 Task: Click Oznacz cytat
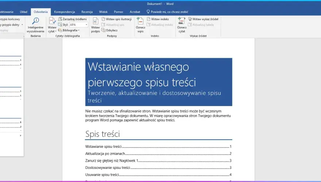pos(182,25)
